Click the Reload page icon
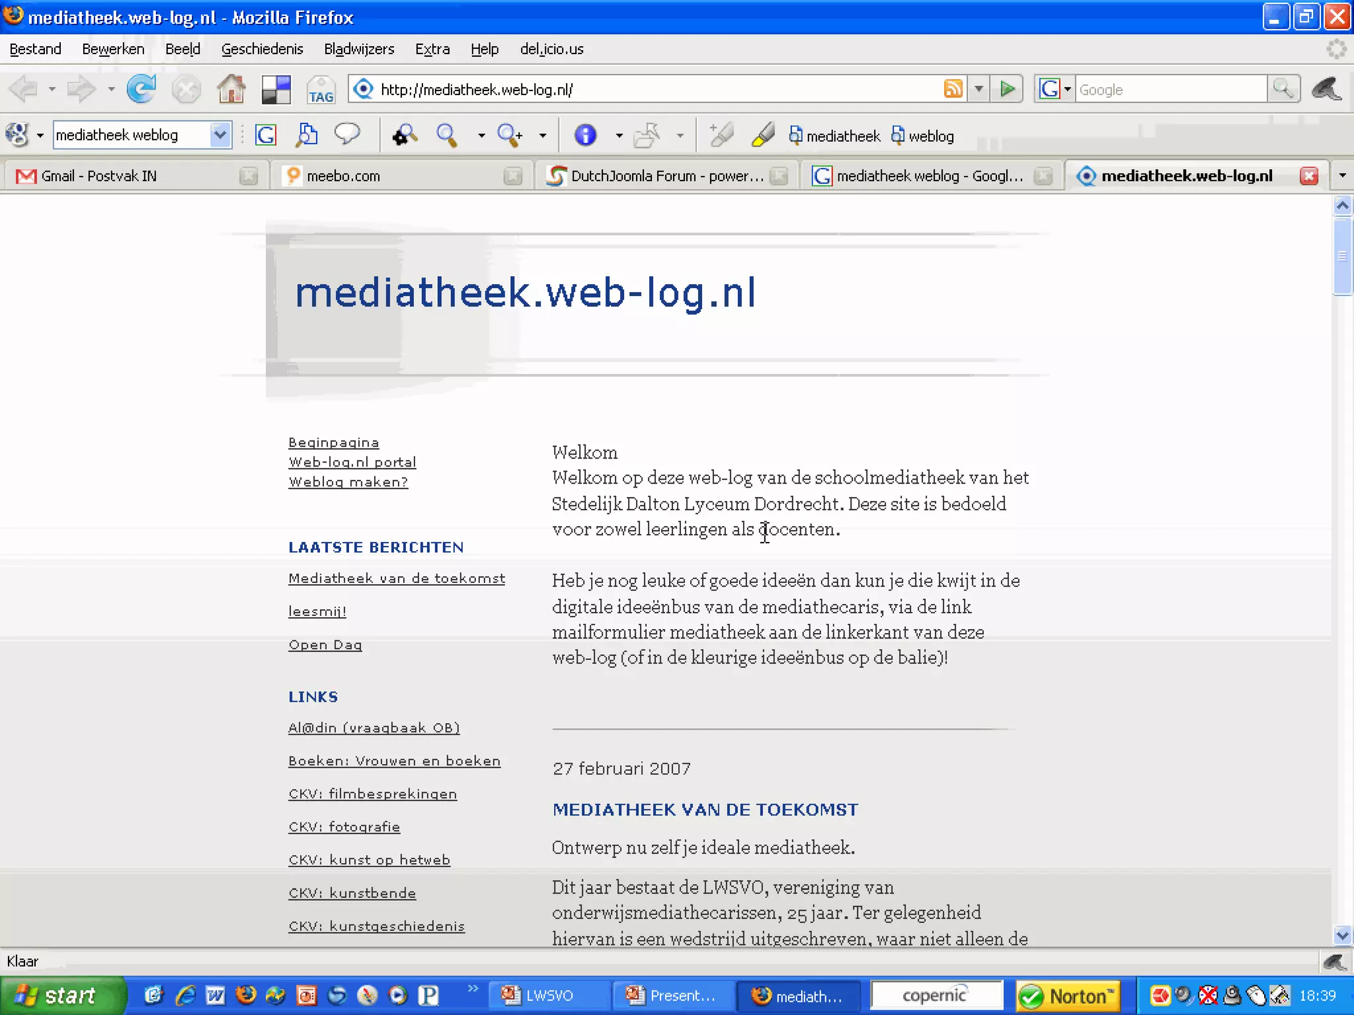 point(141,89)
